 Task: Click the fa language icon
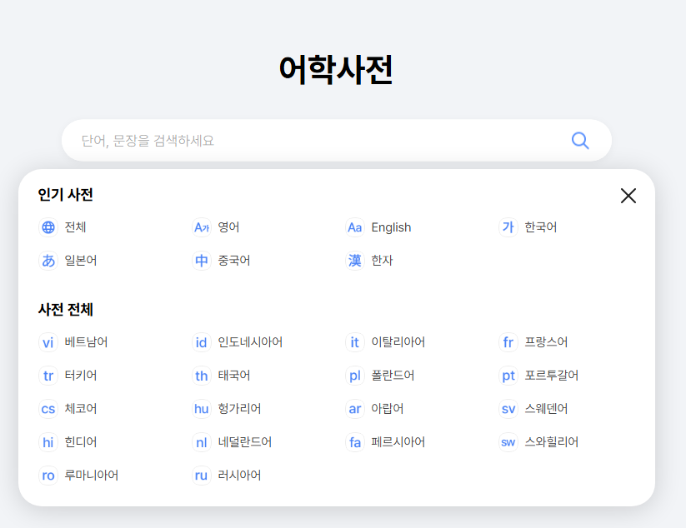click(355, 442)
